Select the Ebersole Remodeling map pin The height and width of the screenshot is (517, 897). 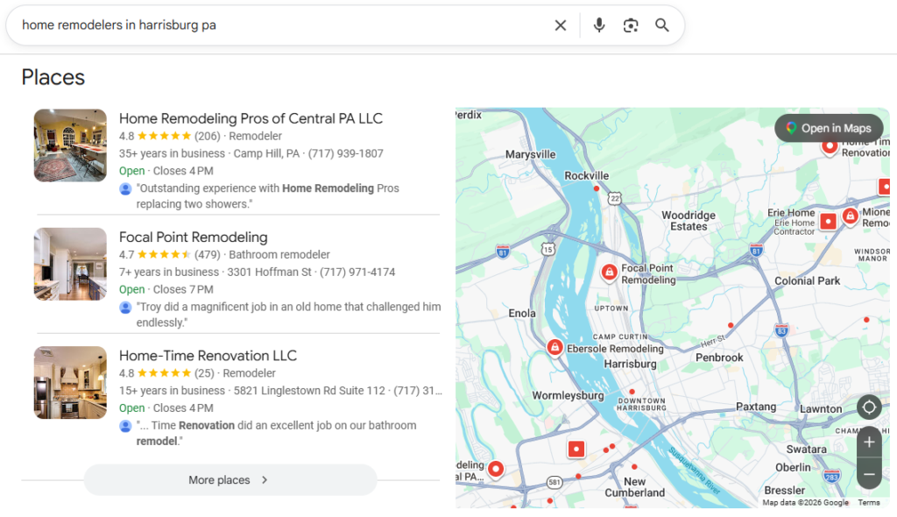point(555,347)
